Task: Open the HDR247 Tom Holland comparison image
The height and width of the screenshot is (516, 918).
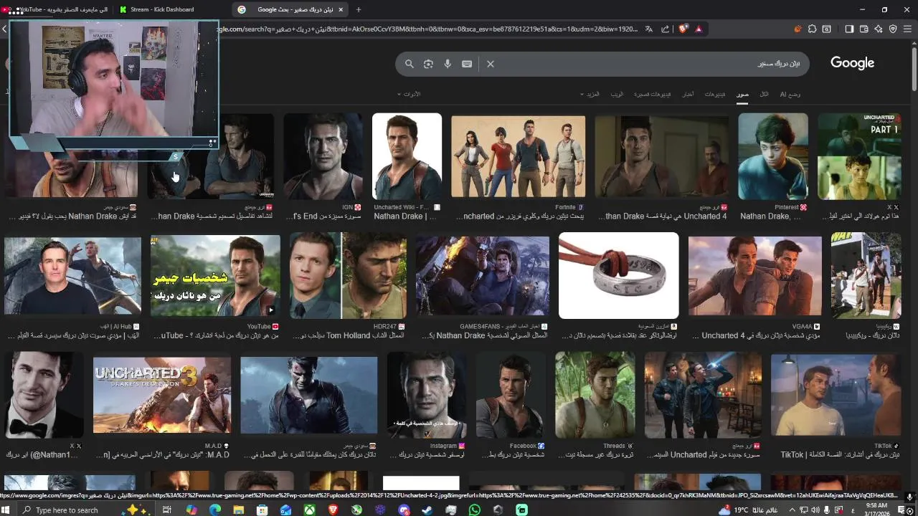Action: click(x=348, y=275)
